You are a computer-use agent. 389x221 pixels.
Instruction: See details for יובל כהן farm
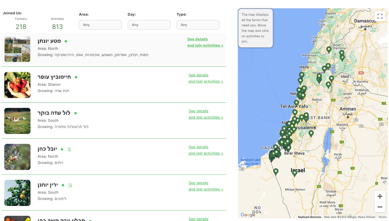206,150
